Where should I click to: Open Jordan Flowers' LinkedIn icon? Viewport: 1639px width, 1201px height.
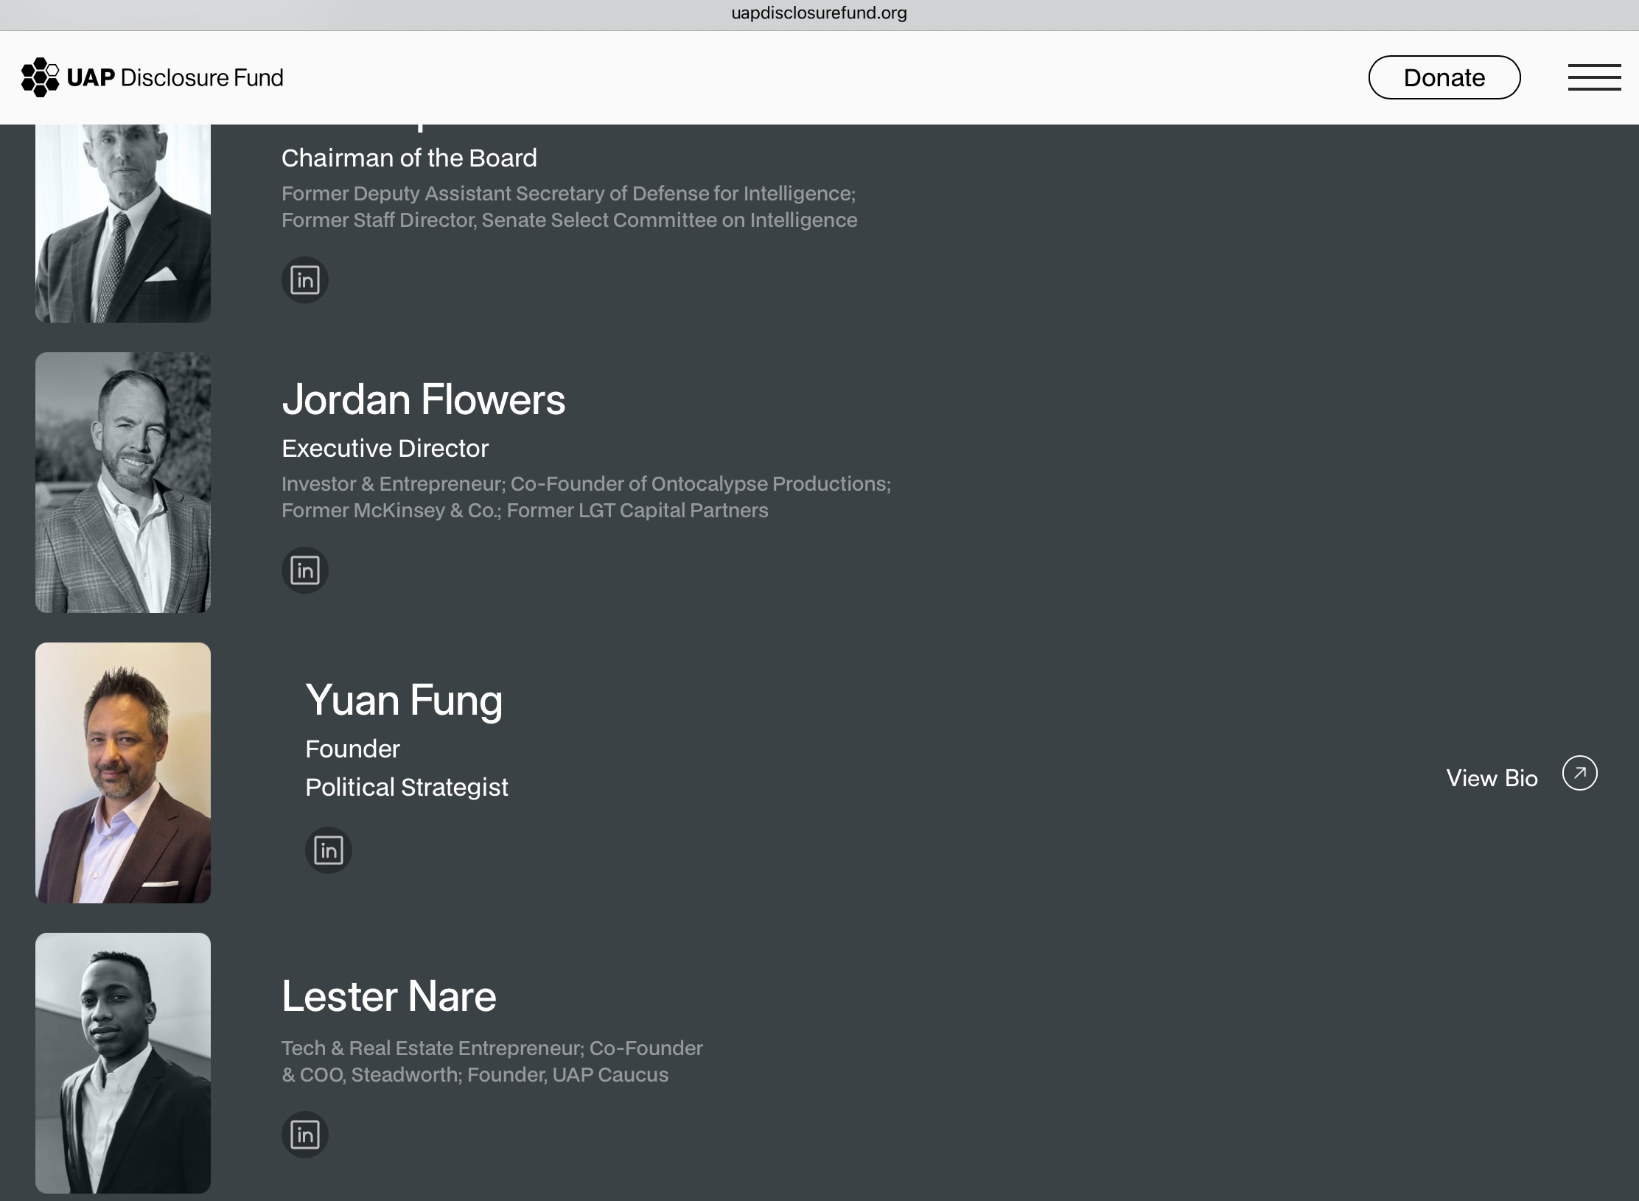(x=304, y=570)
